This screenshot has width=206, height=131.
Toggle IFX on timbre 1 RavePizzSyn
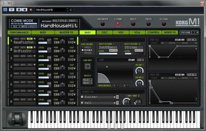[x=30, y=39]
